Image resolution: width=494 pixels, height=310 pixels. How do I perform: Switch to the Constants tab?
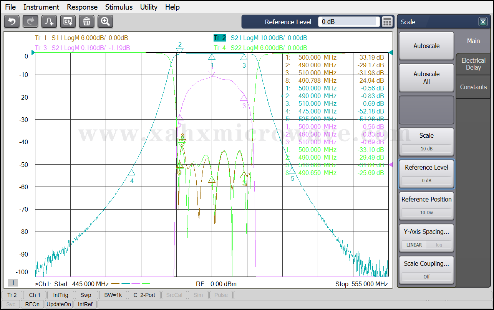pos(473,87)
